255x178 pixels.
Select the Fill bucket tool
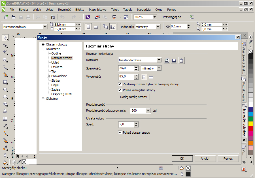point(5,162)
